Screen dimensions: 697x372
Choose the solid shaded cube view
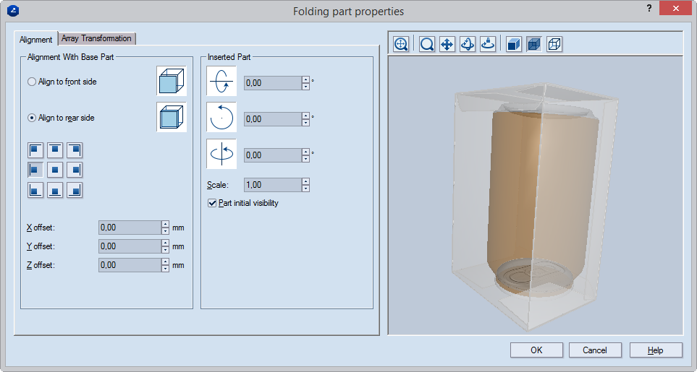[513, 44]
